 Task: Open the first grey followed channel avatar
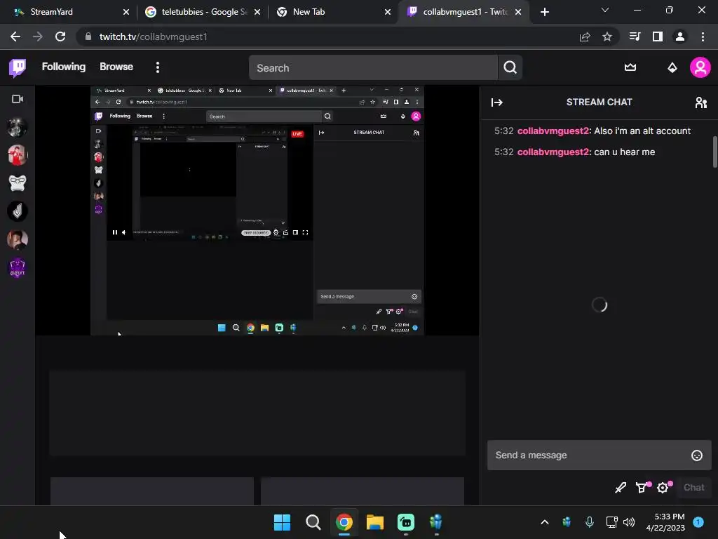click(18, 127)
